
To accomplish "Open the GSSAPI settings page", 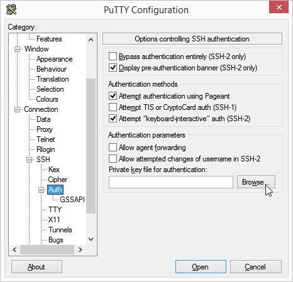I will pos(72,200).
